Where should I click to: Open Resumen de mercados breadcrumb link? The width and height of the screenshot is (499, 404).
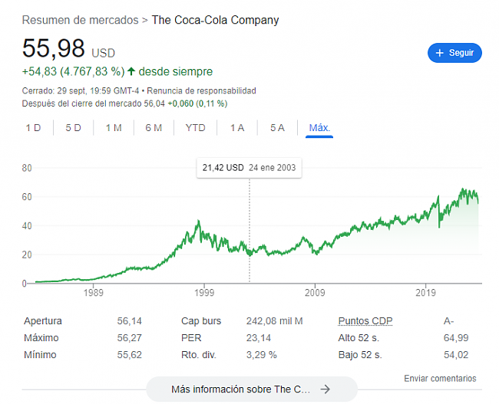click(80, 20)
